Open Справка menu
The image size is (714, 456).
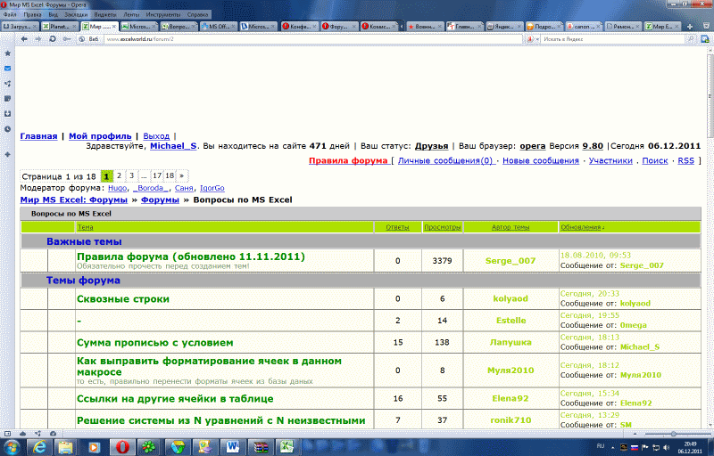coord(197,14)
